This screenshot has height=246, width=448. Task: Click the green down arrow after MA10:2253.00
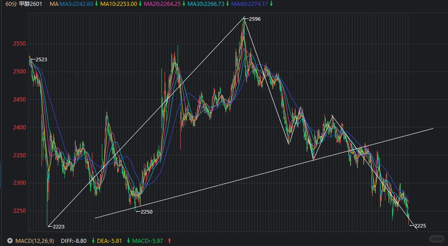pos(140,4)
